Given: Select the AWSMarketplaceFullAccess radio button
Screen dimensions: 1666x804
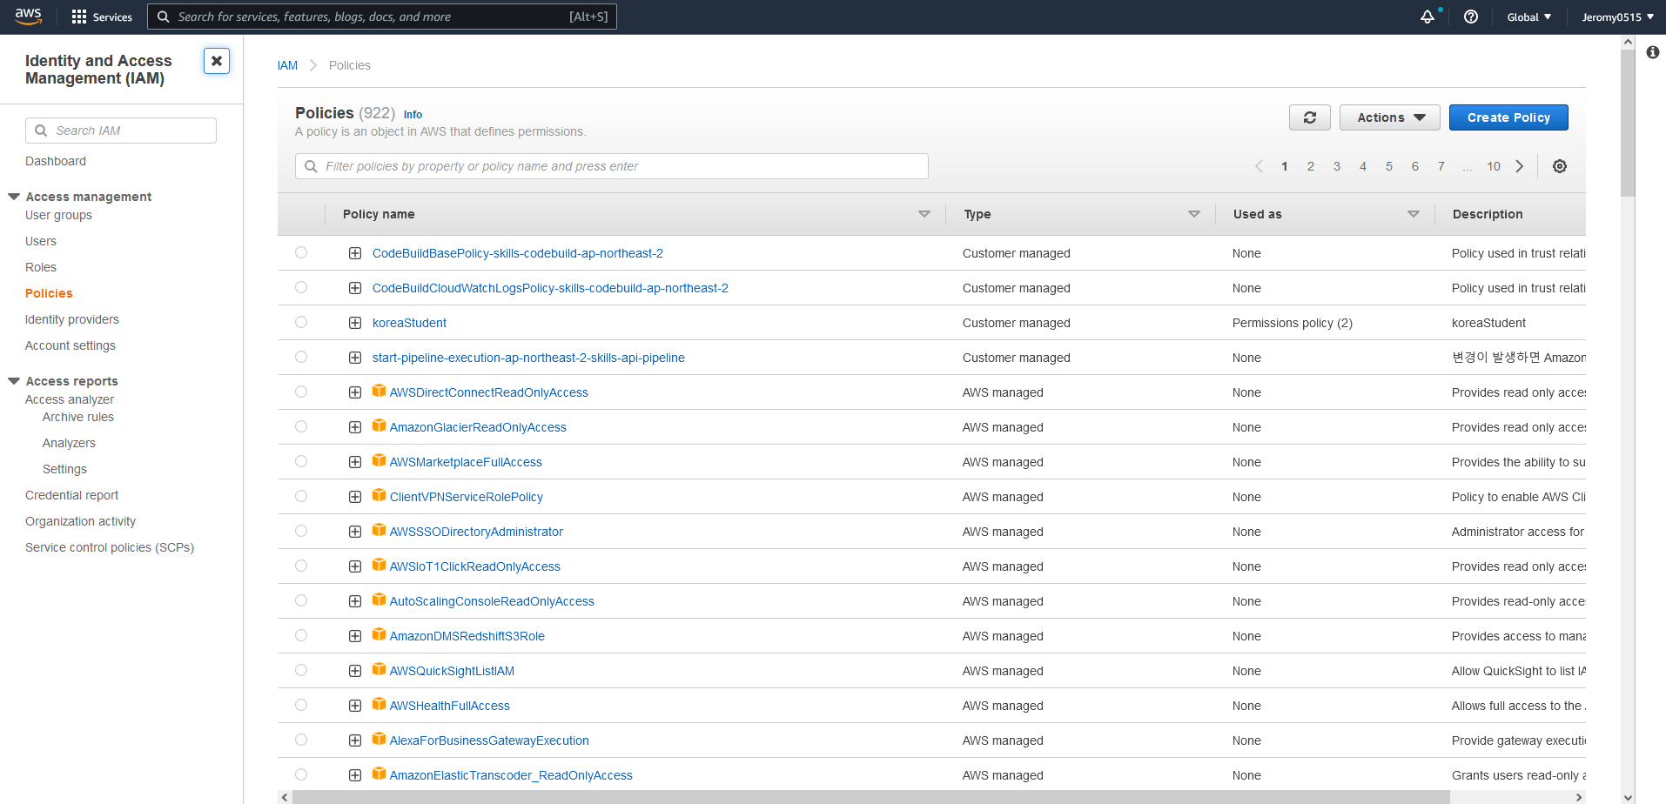Looking at the screenshot, I should point(301,461).
